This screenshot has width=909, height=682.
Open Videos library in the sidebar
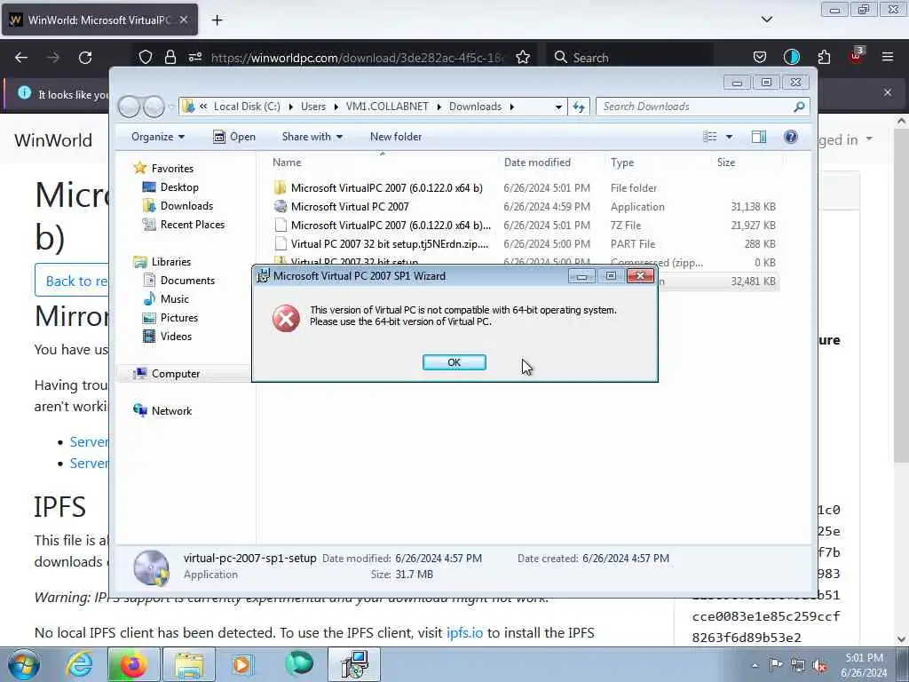[x=176, y=336]
